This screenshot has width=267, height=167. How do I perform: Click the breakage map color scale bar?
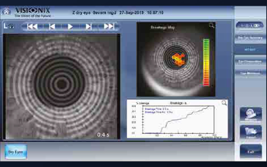206,62
